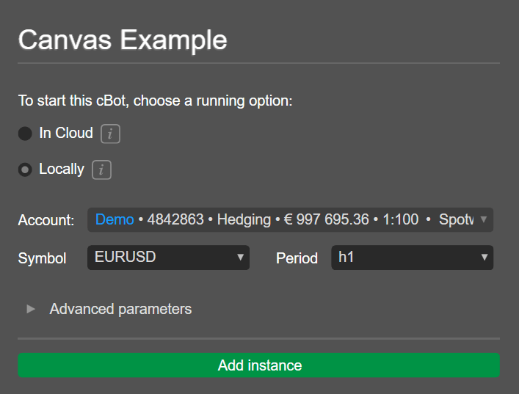Open the info icon beside Locally
Image resolution: width=519 pixels, height=394 pixels.
tap(101, 170)
